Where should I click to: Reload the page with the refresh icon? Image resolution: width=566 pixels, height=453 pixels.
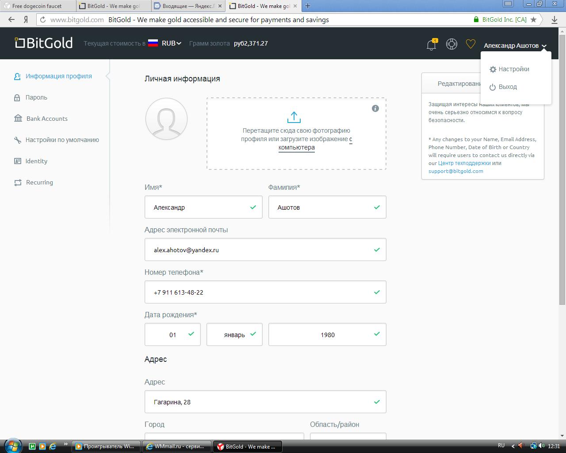[x=43, y=19]
